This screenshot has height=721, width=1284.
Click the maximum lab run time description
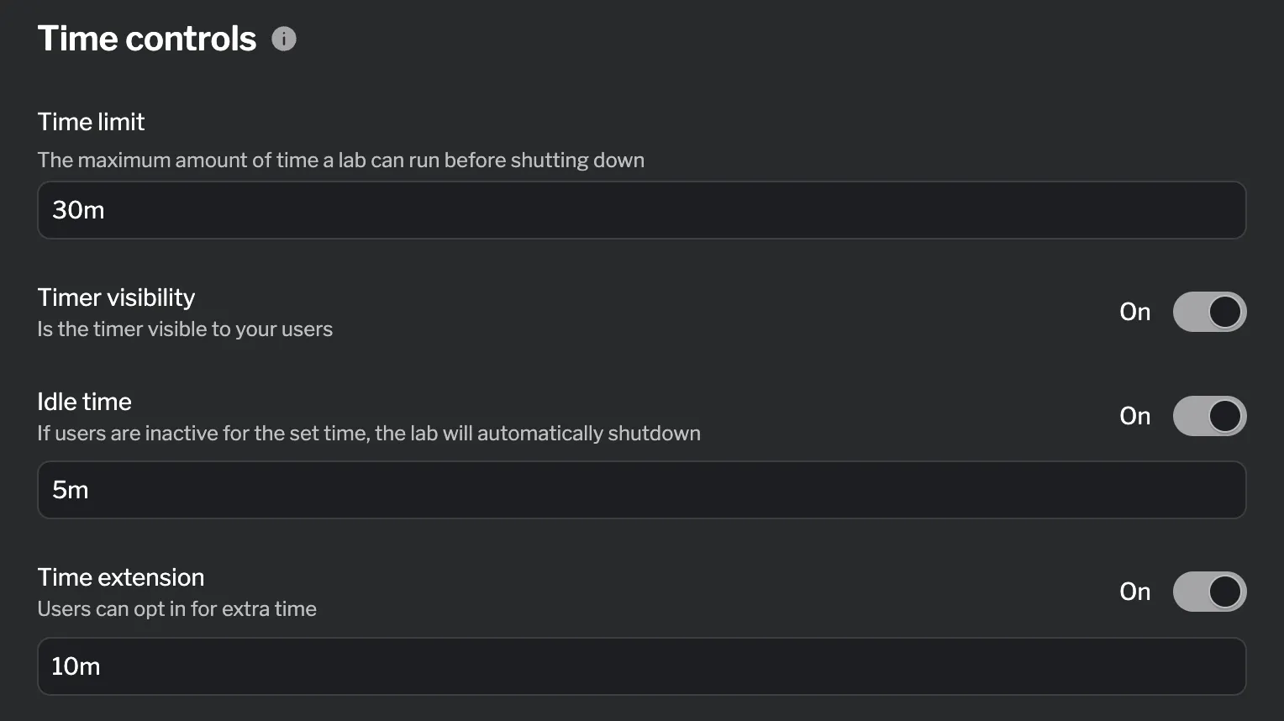340,160
